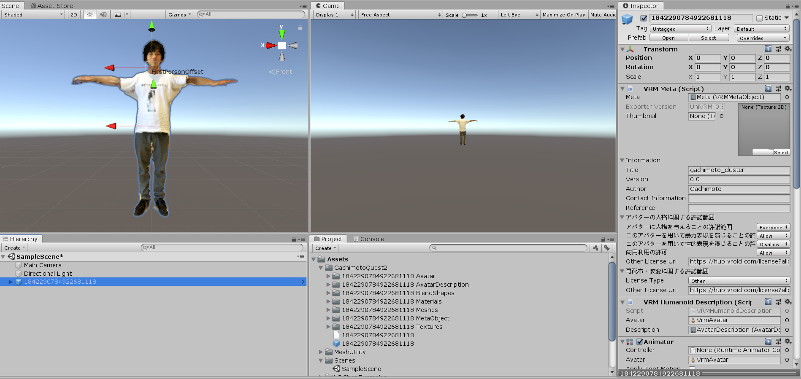Click Hierarchy Create button
The image size is (801, 379).
[x=15, y=248]
